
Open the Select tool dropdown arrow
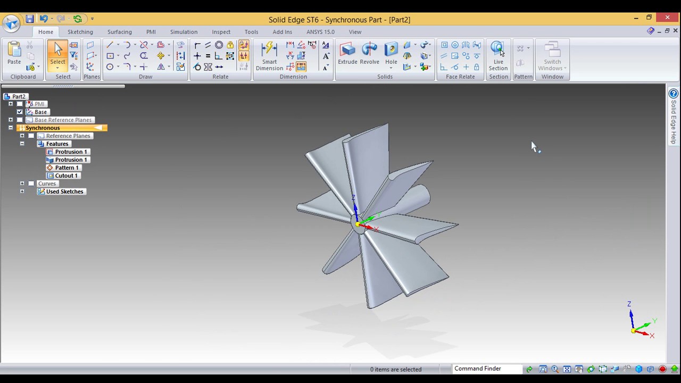(57, 69)
